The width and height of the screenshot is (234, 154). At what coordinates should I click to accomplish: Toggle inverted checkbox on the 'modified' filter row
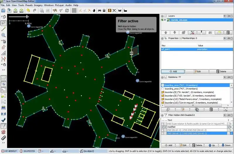point(228,127)
